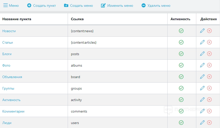220x128 pixels.
Task: Choose Изменить меню in the toolbar
Action: (x=117, y=5)
